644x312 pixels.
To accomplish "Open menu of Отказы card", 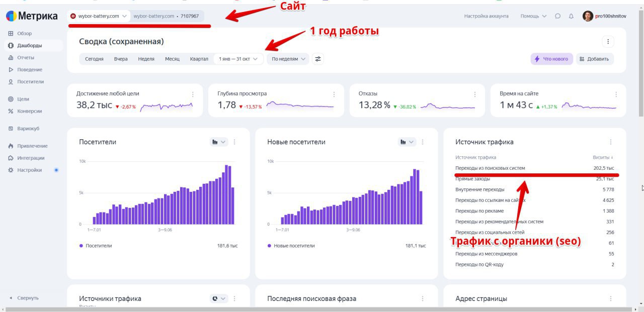I will (475, 94).
